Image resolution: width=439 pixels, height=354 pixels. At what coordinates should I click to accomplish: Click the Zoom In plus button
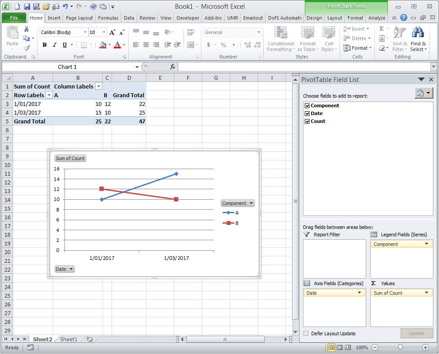click(x=425, y=347)
